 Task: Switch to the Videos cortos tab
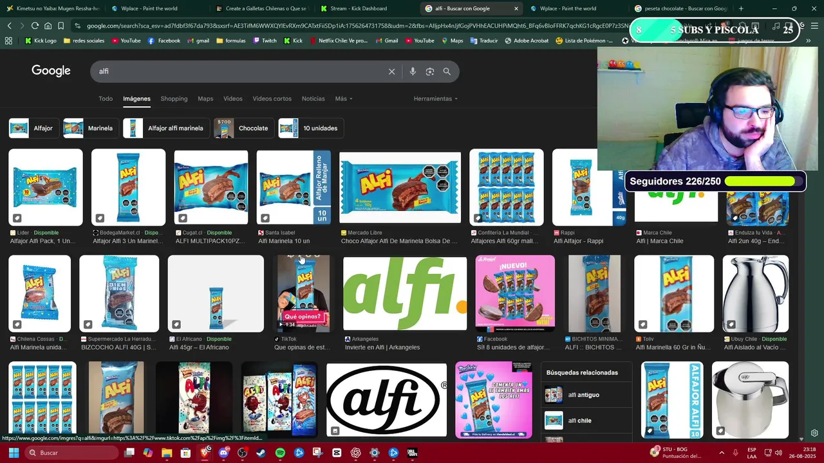pos(272,98)
